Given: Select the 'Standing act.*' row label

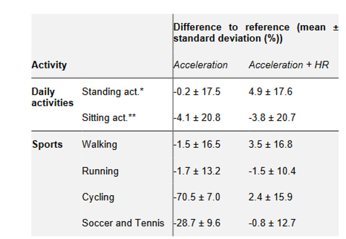Looking at the screenshot, I should tap(113, 92).
